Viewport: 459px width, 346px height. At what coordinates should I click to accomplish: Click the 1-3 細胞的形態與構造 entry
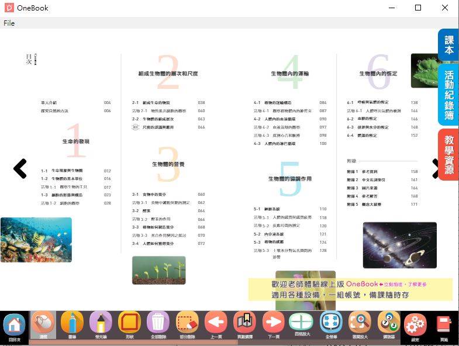76,195
